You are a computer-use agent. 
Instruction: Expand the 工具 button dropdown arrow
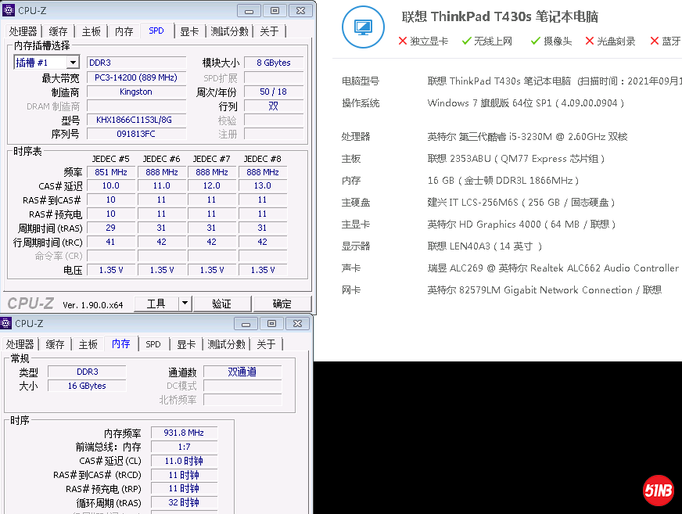(x=185, y=304)
